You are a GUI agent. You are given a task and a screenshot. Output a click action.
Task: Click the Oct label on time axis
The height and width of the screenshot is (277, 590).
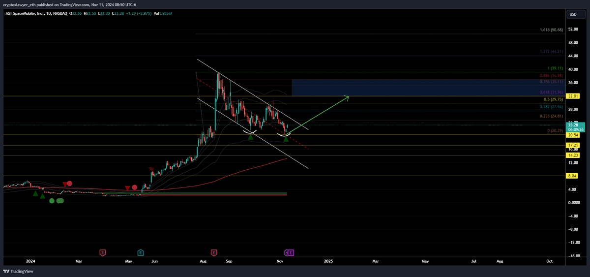[x=549, y=262]
